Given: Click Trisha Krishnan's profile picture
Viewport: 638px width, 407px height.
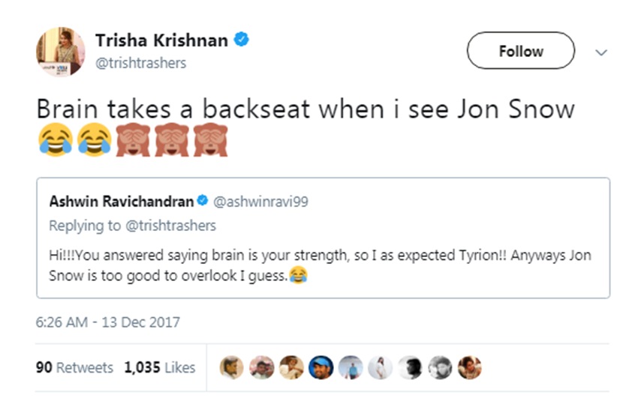Looking at the screenshot, I should point(60,51).
